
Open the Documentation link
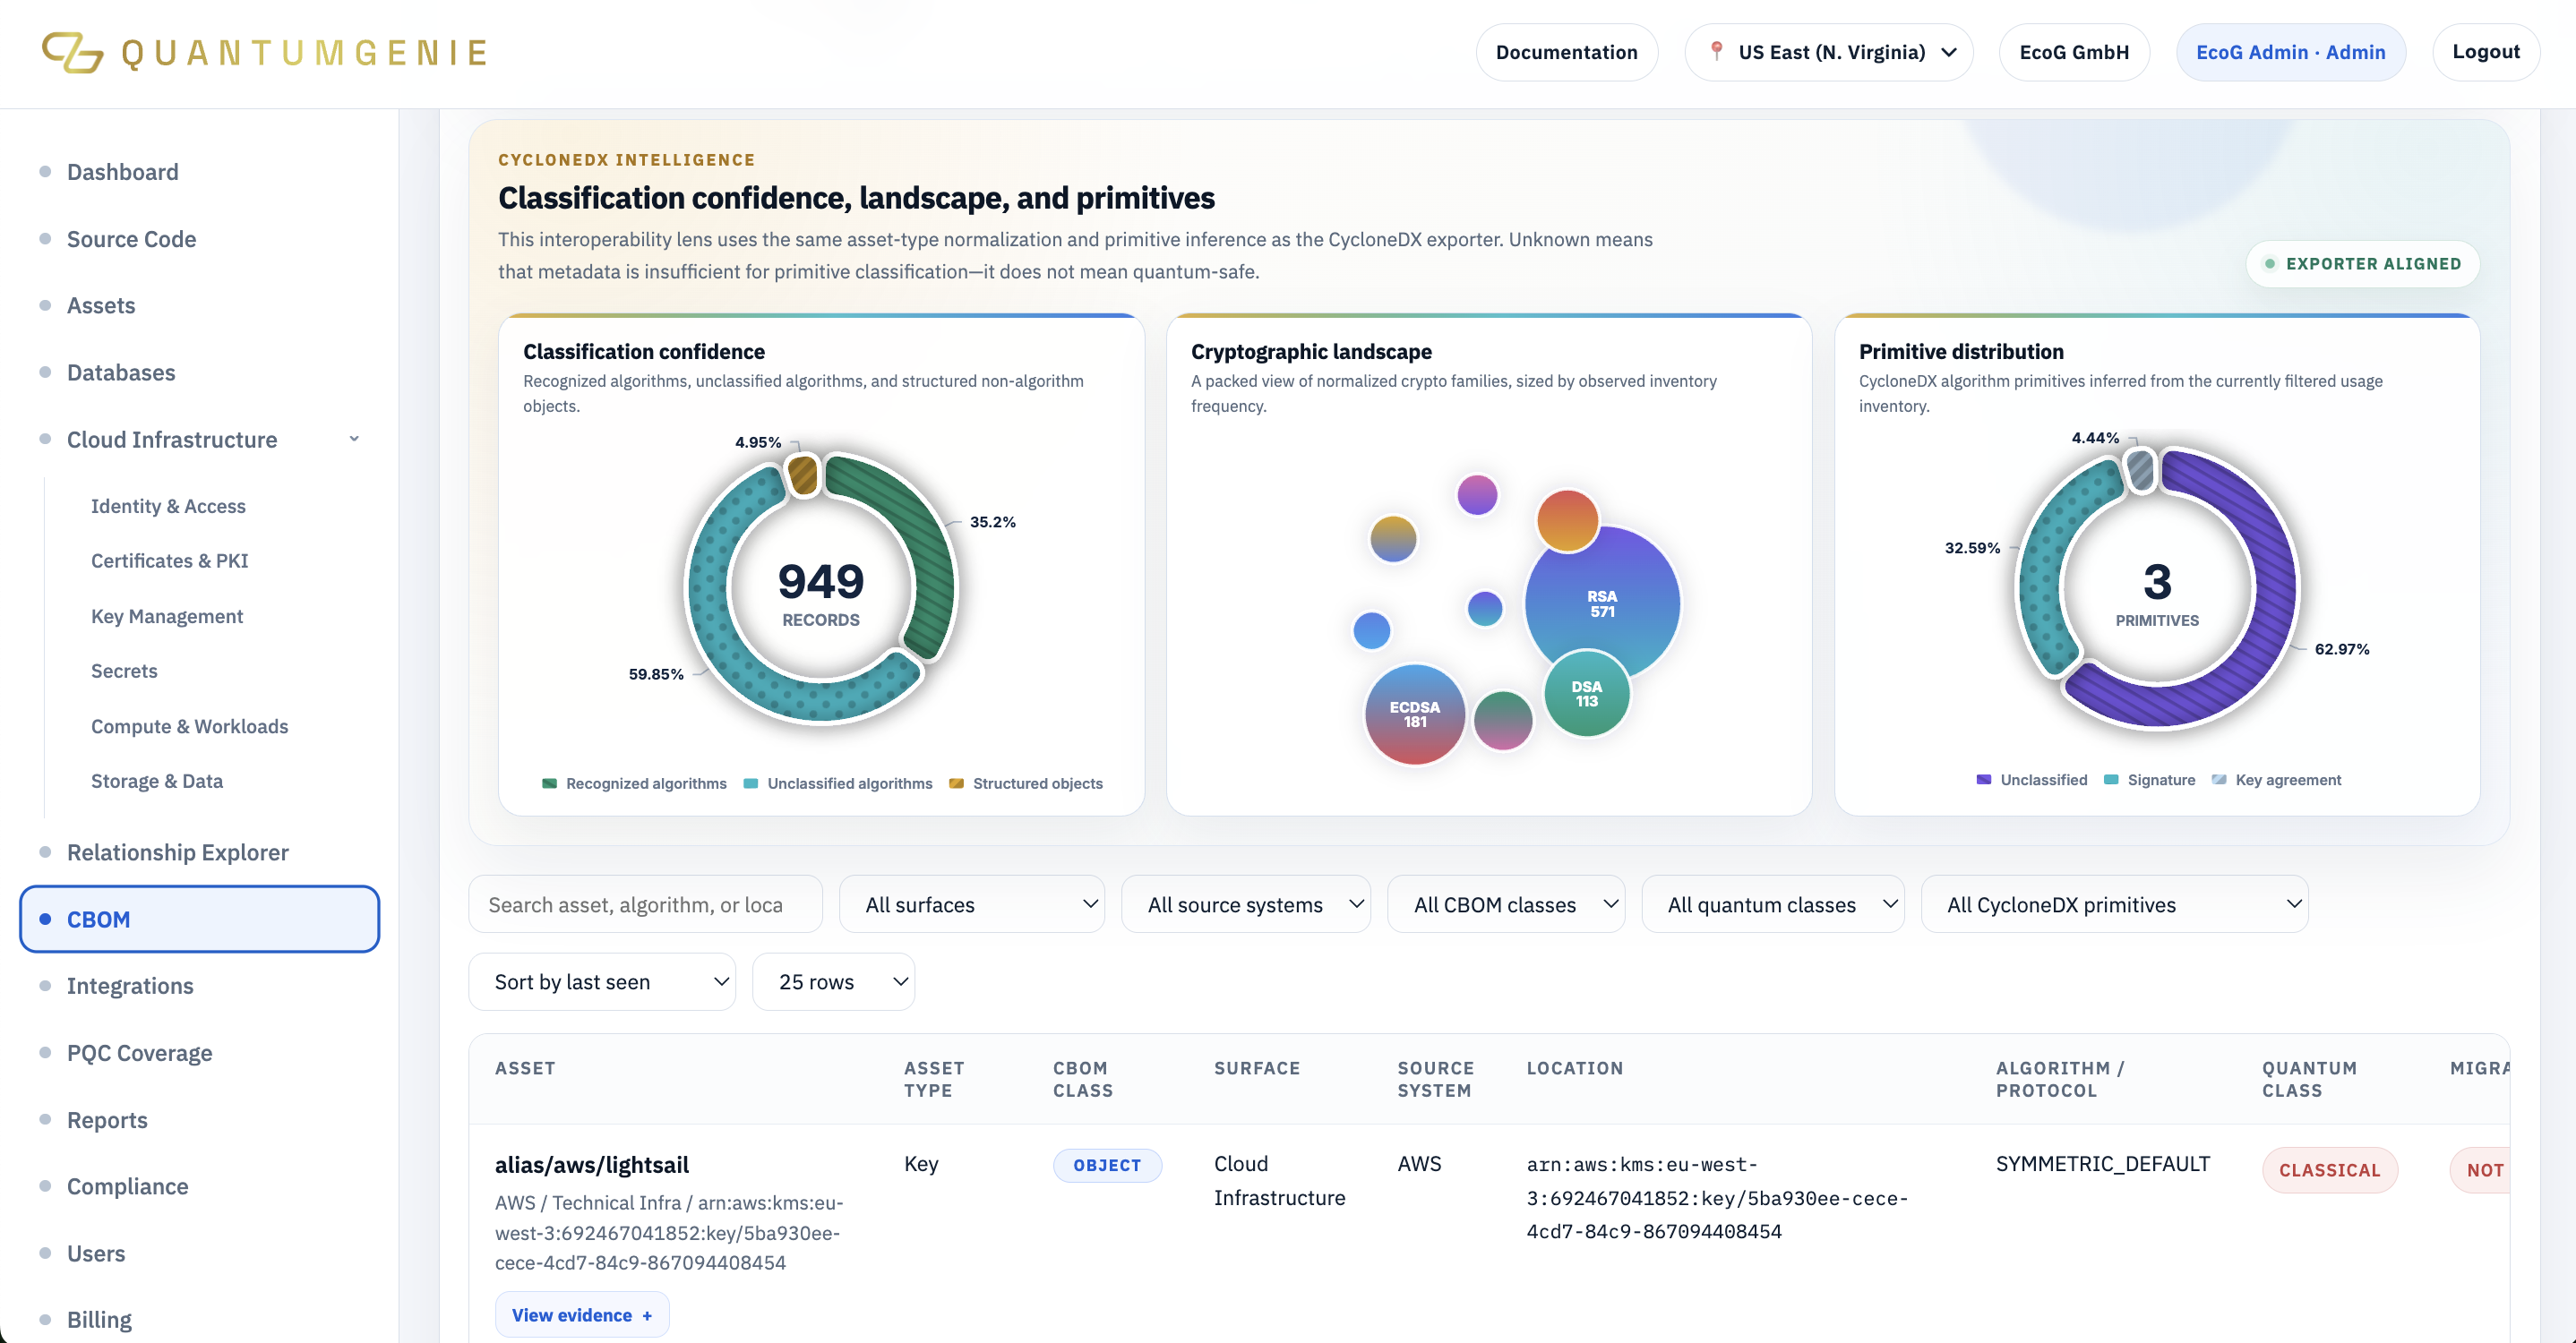[1566, 52]
